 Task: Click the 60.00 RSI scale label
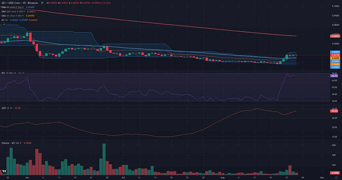(x=334, y=80)
